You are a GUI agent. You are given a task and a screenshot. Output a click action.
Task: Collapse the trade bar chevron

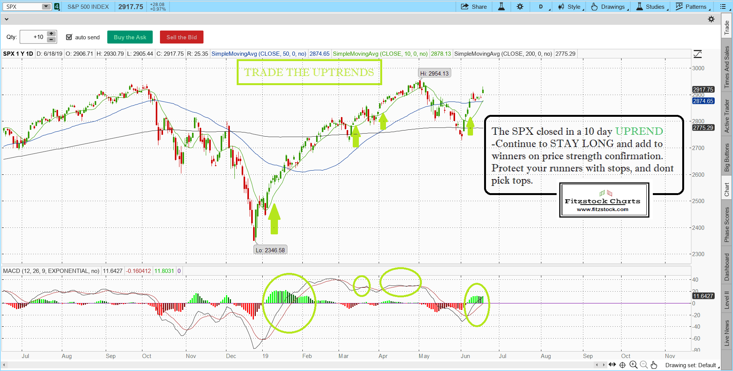point(6,19)
